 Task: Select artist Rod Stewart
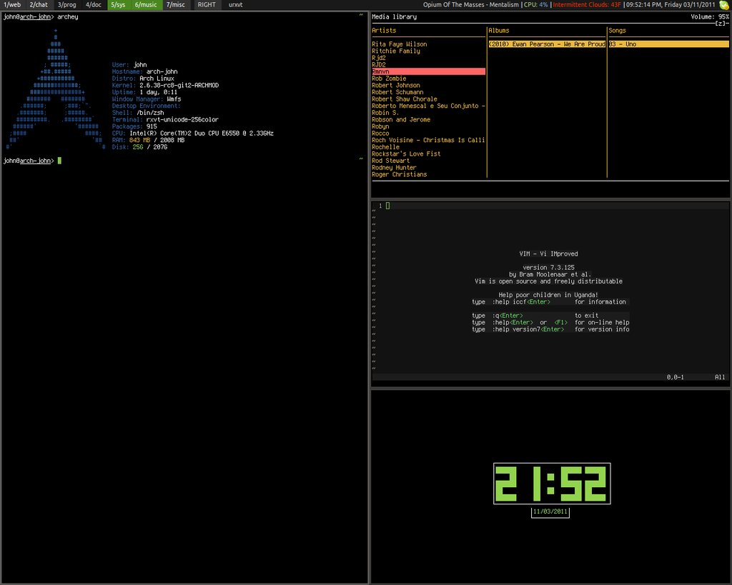click(390, 161)
